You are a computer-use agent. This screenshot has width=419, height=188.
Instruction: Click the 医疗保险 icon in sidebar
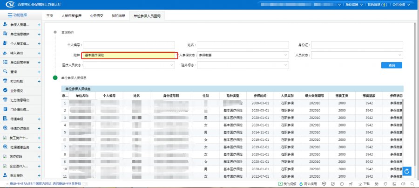5,156
